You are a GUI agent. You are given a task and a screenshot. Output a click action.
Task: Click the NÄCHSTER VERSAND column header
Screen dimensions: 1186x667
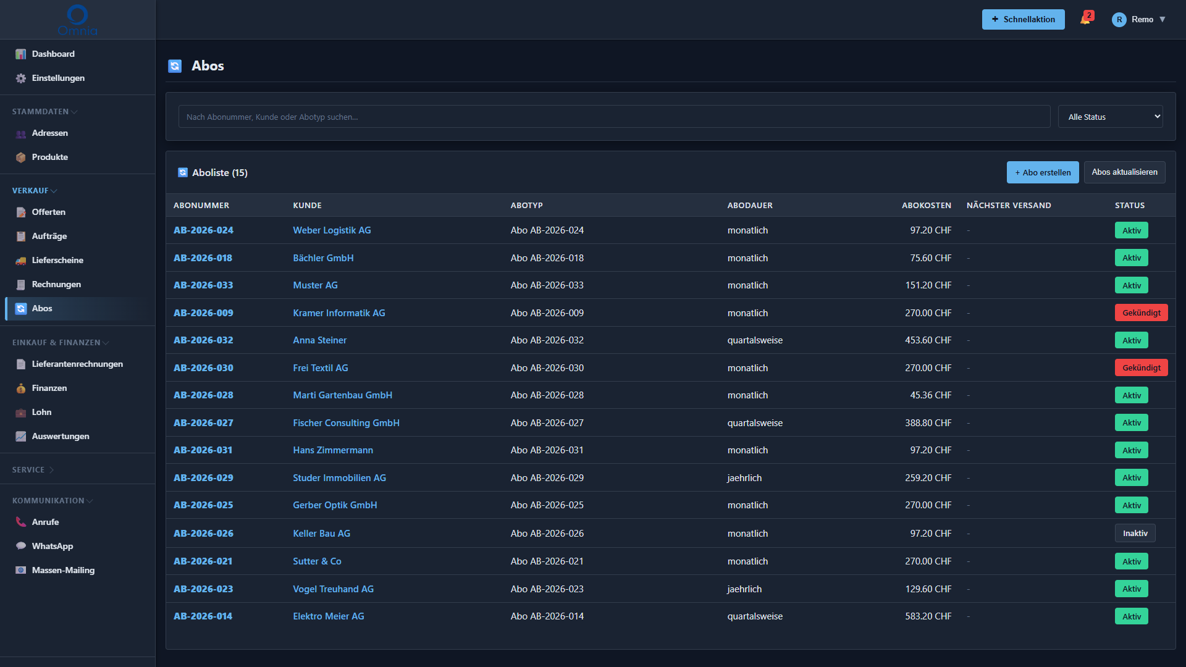pos(1008,206)
